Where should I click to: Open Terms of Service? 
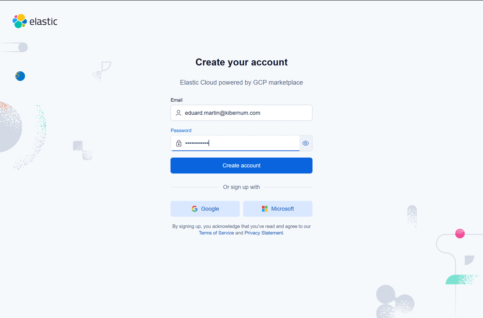tap(216, 233)
